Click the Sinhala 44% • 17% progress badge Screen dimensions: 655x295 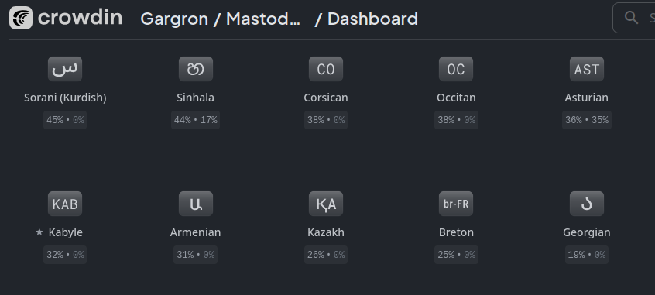pos(196,120)
